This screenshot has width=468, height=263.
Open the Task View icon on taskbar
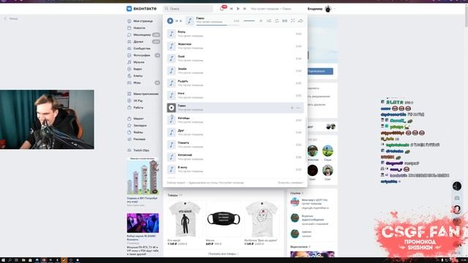(16, 260)
